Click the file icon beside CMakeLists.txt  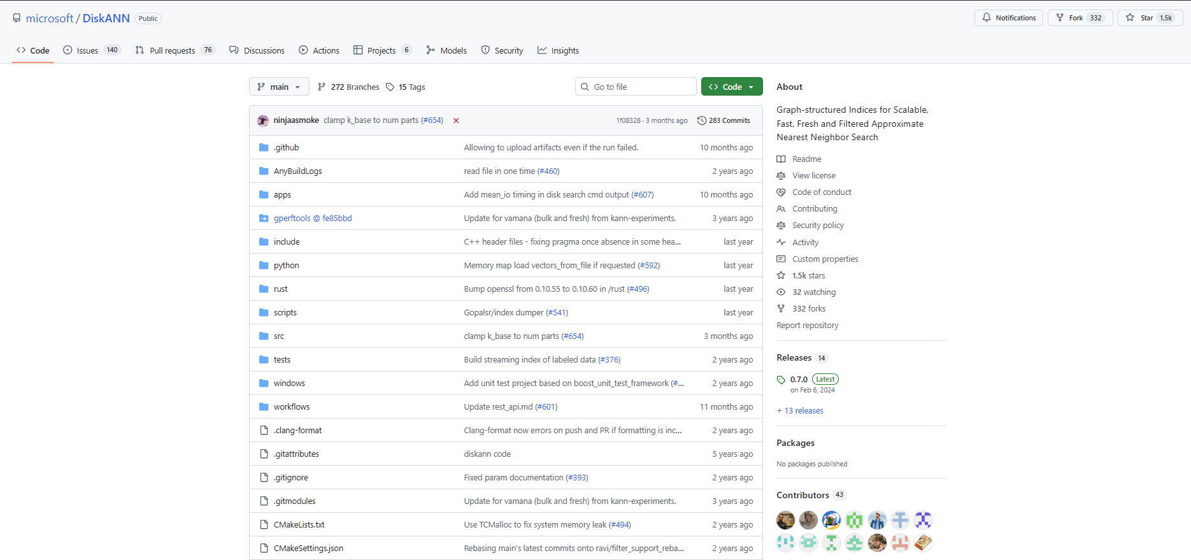click(x=264, y=524)
